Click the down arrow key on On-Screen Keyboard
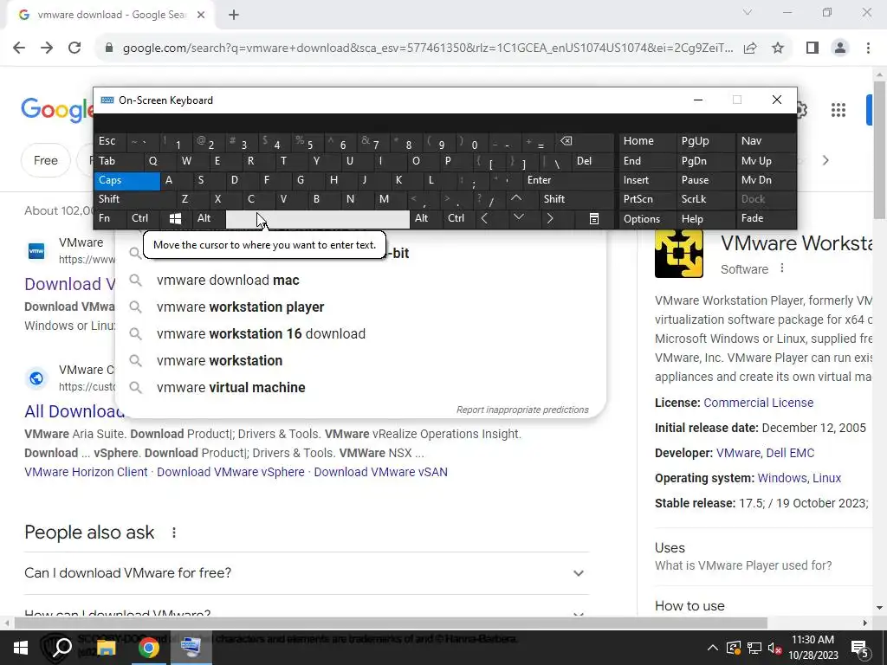887x665 pixels. click(518, 219)
